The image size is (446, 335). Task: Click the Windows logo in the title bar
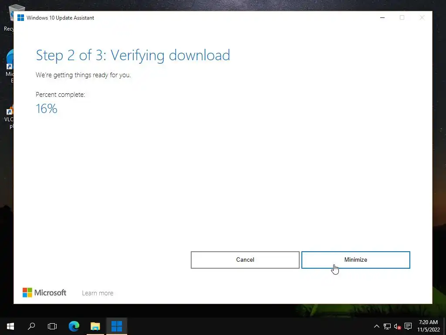pyautogui.click(x=20, y=17)
